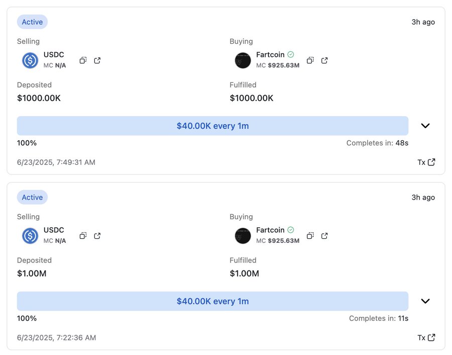Open Fartcoin external link in second card
The width and height of the screenshot is (452, 355).
click(x=324, y=236)
